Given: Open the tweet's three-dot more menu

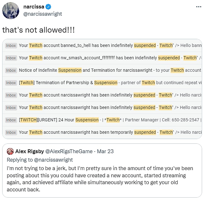Looking at the screenshot, I should 198,7.
